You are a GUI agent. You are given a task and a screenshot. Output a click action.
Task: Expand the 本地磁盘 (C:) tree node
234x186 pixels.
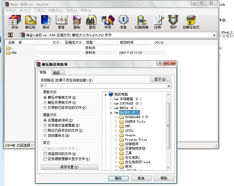pos(111,99)
